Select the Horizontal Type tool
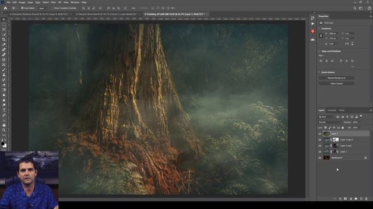This screenshot has width=373, height=209. 4,110
